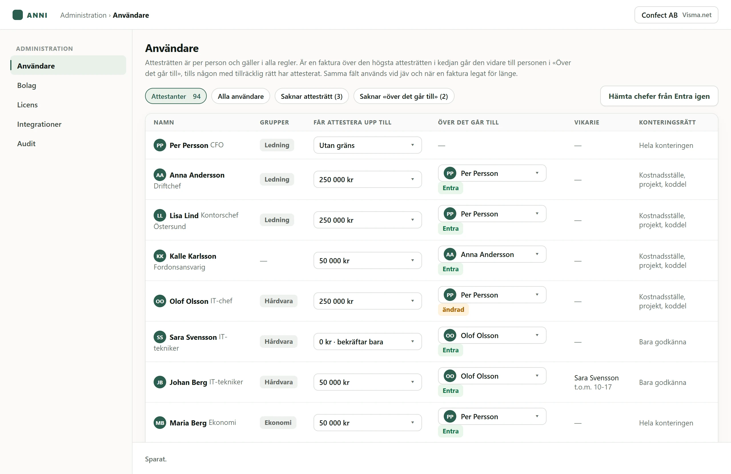This screenshot has width=731, height=474.
Task: Open Sara Svensson's escalation dropdown Olof Olsson
Action: [x=492, y=336]
